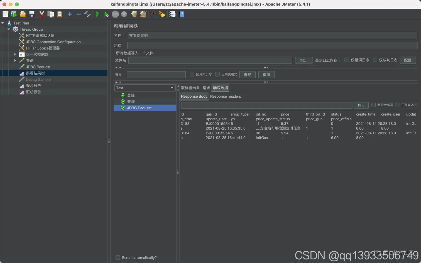Enable the 仅成功日志 checkbox
This screenshot has height=263, width=421.
click(x=375, y=60)
